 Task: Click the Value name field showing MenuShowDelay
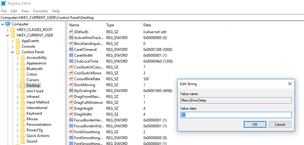coord(236,100)
